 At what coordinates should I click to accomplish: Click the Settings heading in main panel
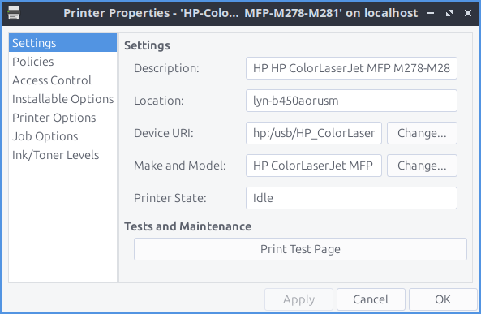(147, 45)
